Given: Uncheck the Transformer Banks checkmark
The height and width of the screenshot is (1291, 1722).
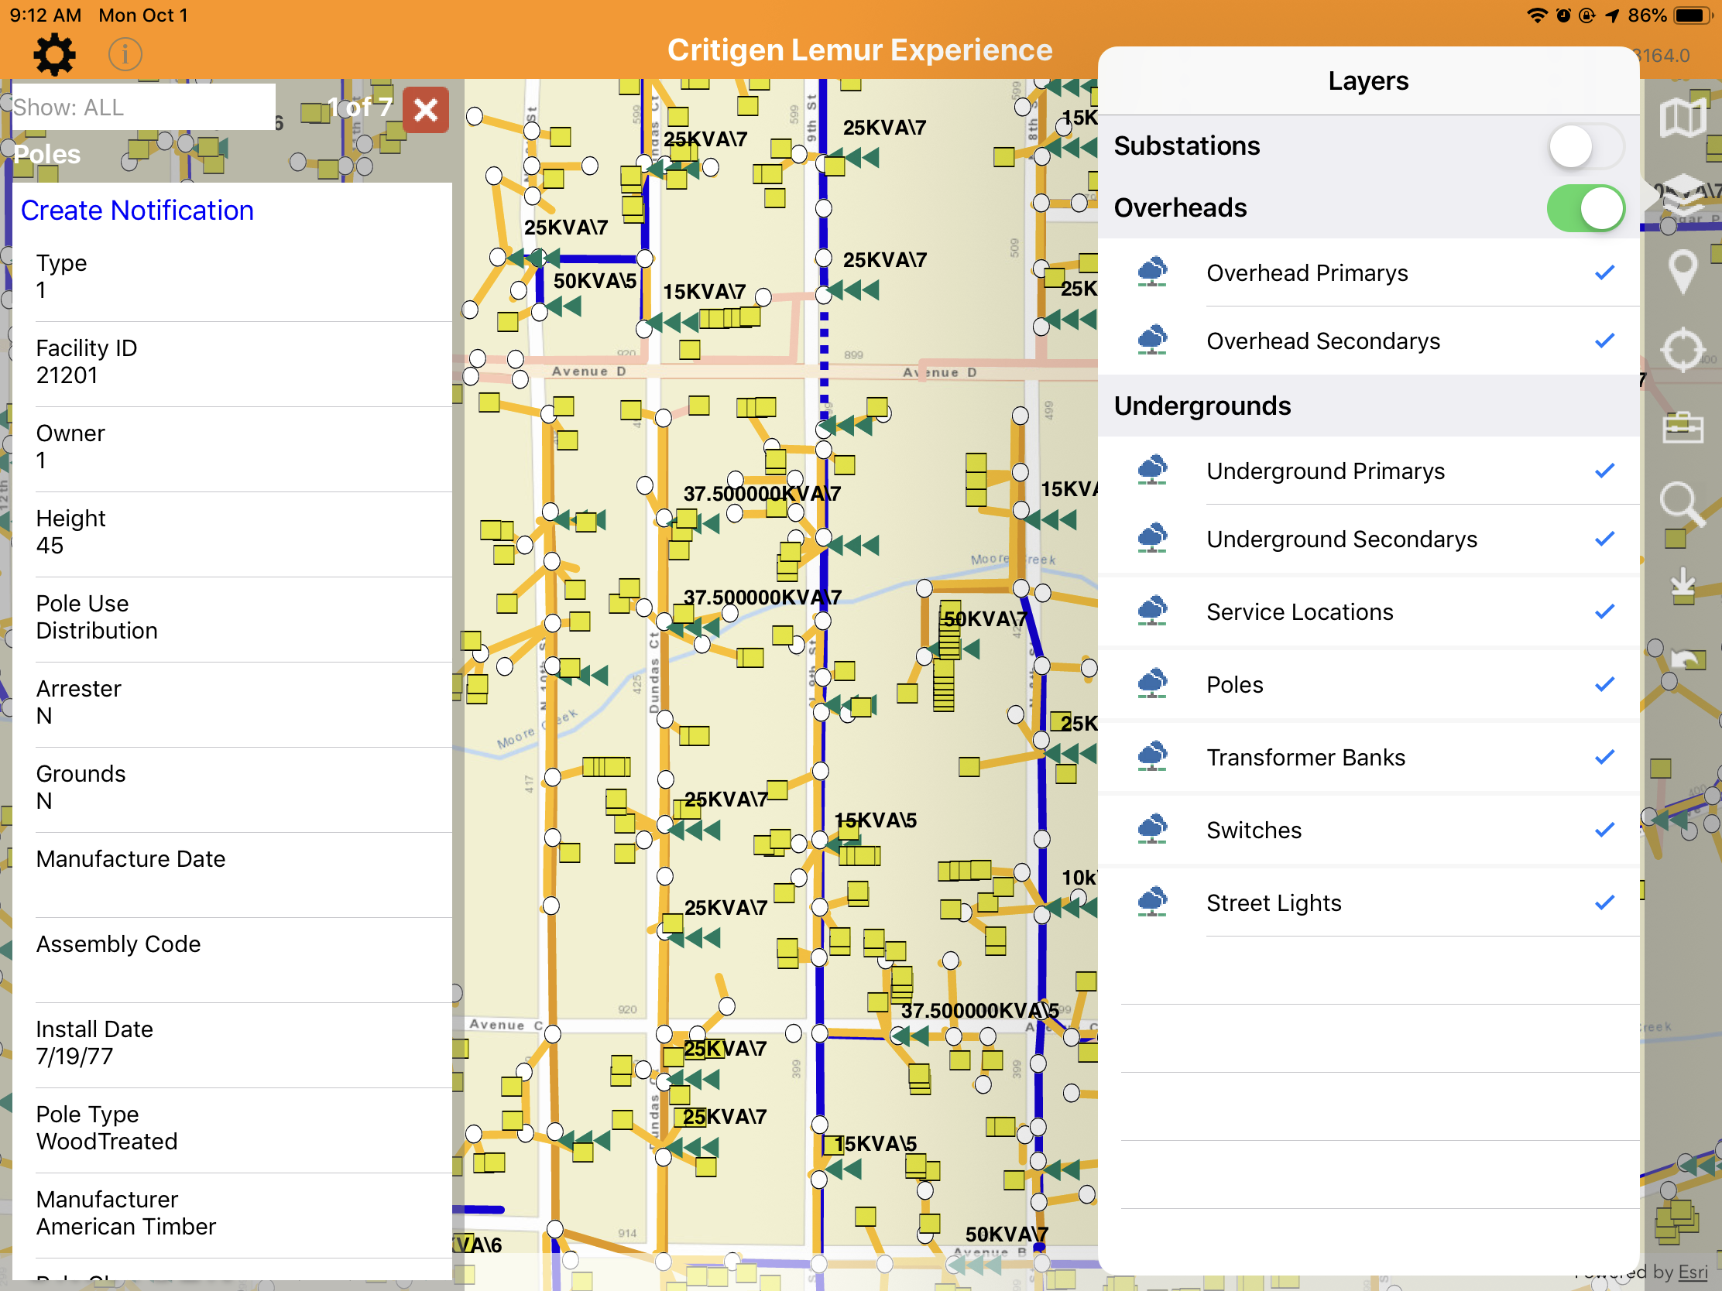Looking at the screenshot, I should 1604,756.
